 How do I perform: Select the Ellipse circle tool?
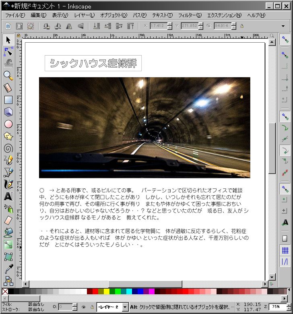click(x=8, y=124)
